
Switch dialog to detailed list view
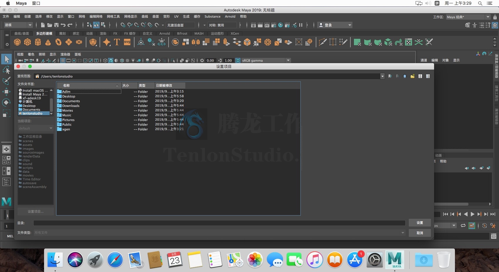pyautogui.click(x=428, y=76)
